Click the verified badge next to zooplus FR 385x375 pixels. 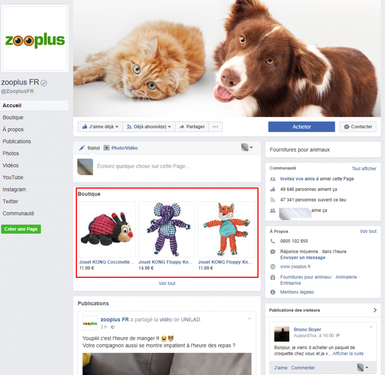(x=44, y=83)
